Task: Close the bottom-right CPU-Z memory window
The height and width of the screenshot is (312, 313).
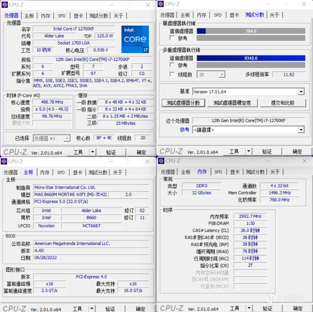Action: [304, 161]
